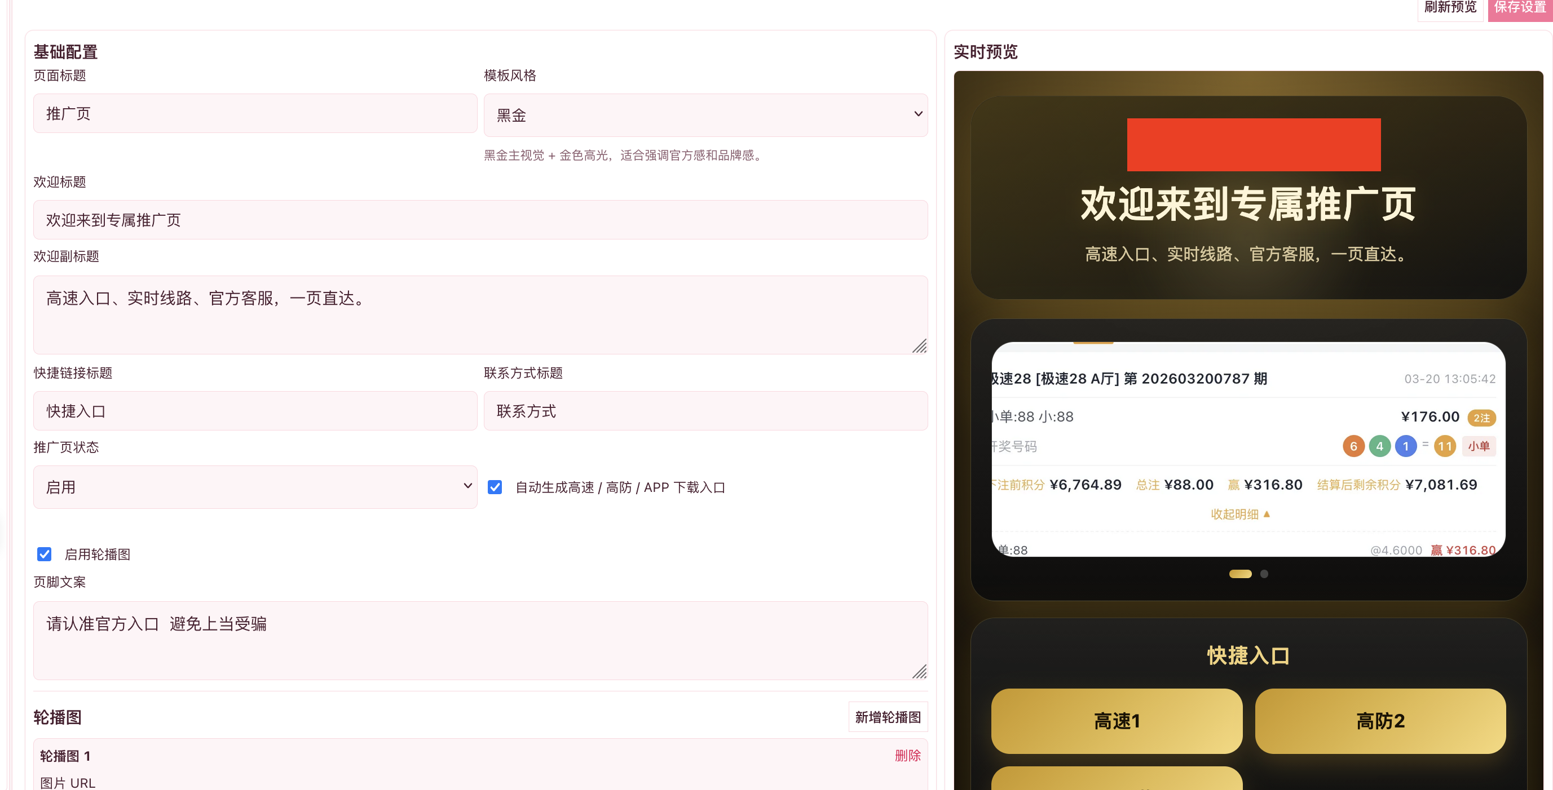The width and height of the screenshot is (1553, 790).
Task: Edit the 欢迎标题 input field
Action: 480,220
